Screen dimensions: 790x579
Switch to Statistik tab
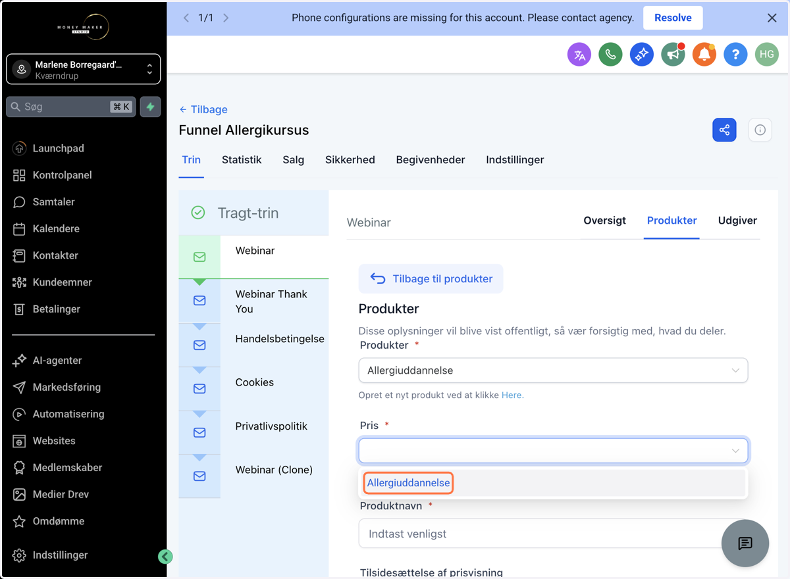(x=242, y=160)
